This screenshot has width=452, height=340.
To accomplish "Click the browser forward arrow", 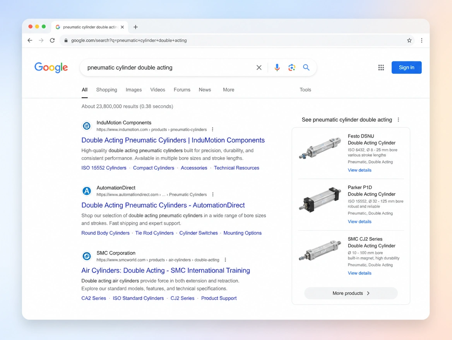I will point(41,40).
